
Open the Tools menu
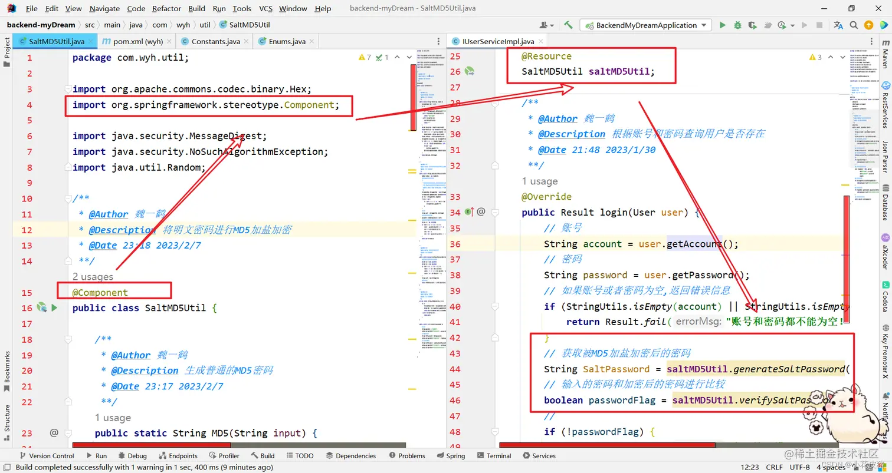(242, 8)
